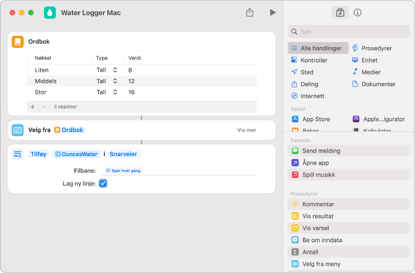Click the Apple Configurator app icon
Screen dimensions: 415x273
point(356,119)
